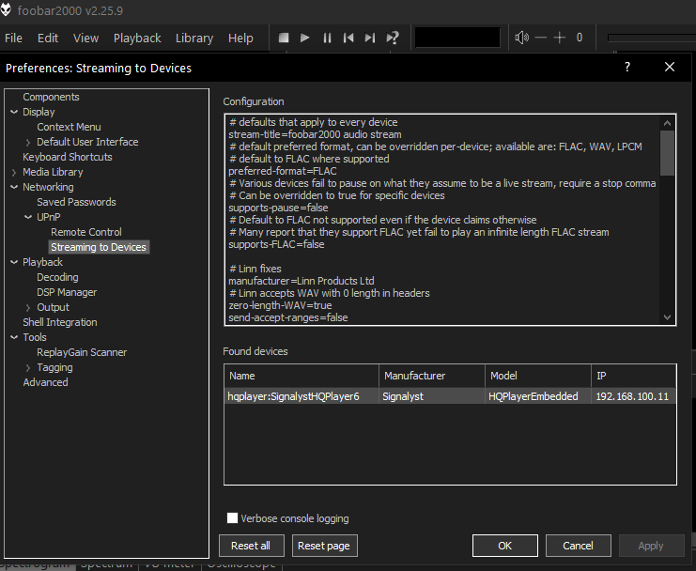Start playback with the Play button
The image size is (696, 571).
click(x=304, y=39)
